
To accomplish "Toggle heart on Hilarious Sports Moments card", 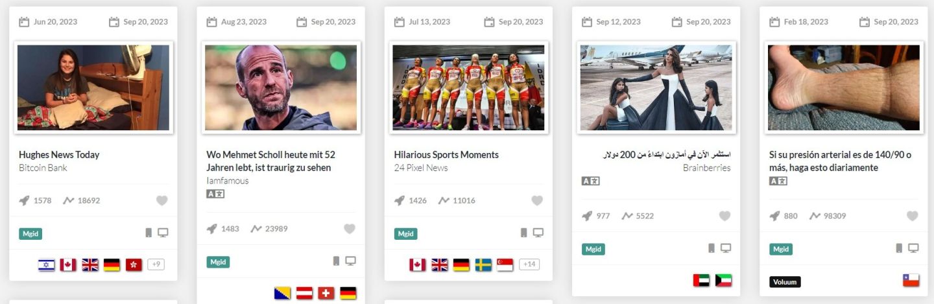I will click(537, 200).
